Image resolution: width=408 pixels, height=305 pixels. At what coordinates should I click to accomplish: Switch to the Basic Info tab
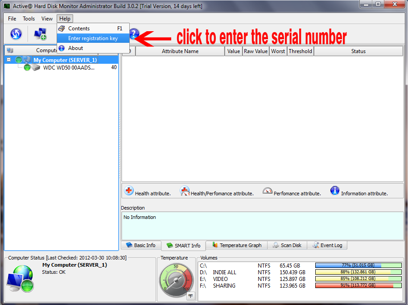141,245
